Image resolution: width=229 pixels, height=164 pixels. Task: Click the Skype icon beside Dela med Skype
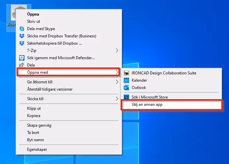pos(22,29)
